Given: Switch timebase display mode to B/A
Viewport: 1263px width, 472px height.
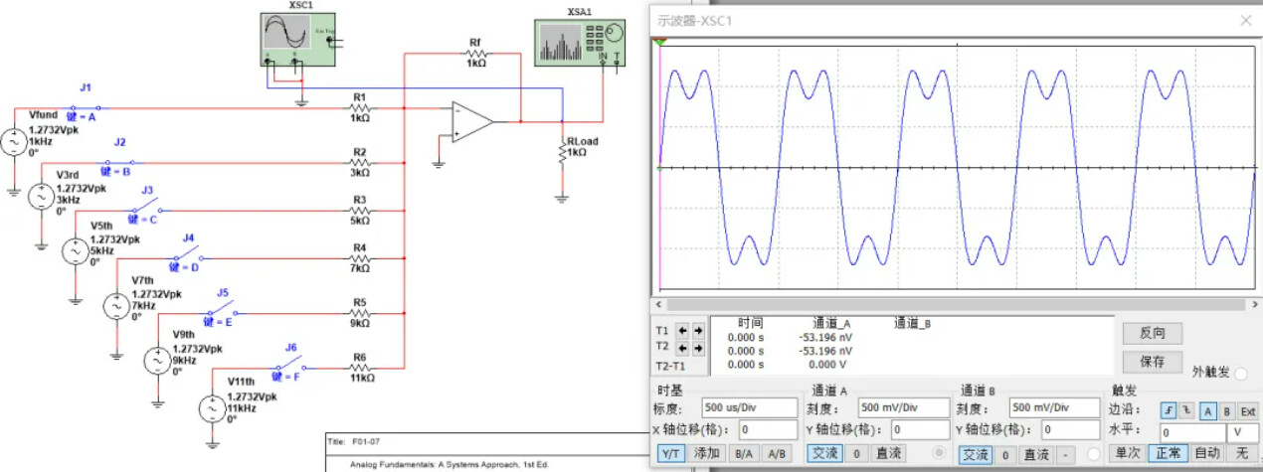Looking at the screenshot, I should 742,453.
